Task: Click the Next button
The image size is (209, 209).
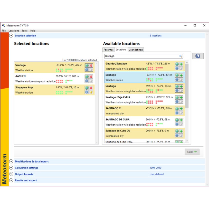Action: (x=192, y=152)
